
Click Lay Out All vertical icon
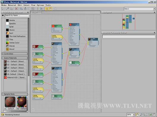click(38, 9)
